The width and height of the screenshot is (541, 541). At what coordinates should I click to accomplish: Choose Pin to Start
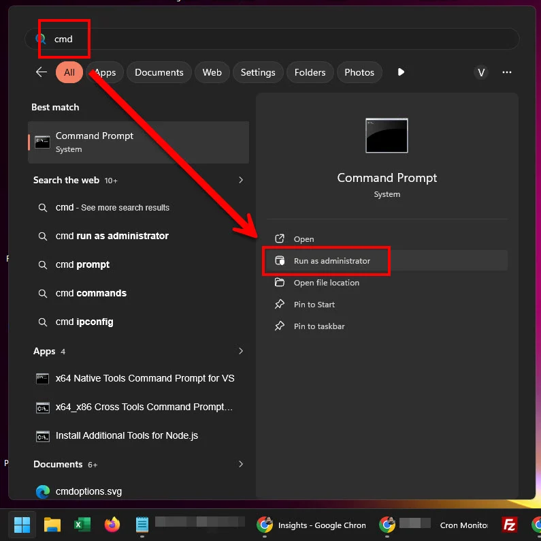point(387,305)
